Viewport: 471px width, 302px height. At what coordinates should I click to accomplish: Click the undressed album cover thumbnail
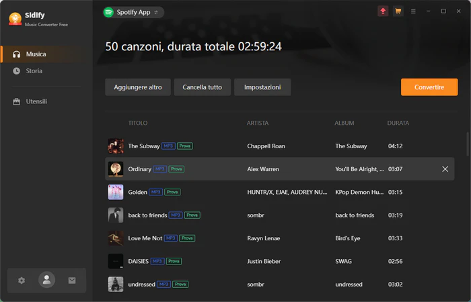[116, 285]
